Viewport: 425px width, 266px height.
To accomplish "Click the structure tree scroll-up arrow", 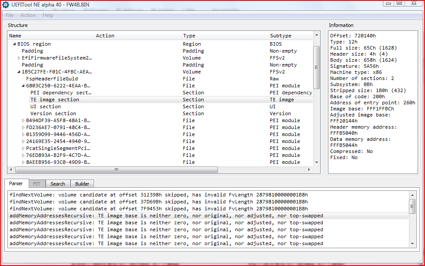I will (316, 35).
